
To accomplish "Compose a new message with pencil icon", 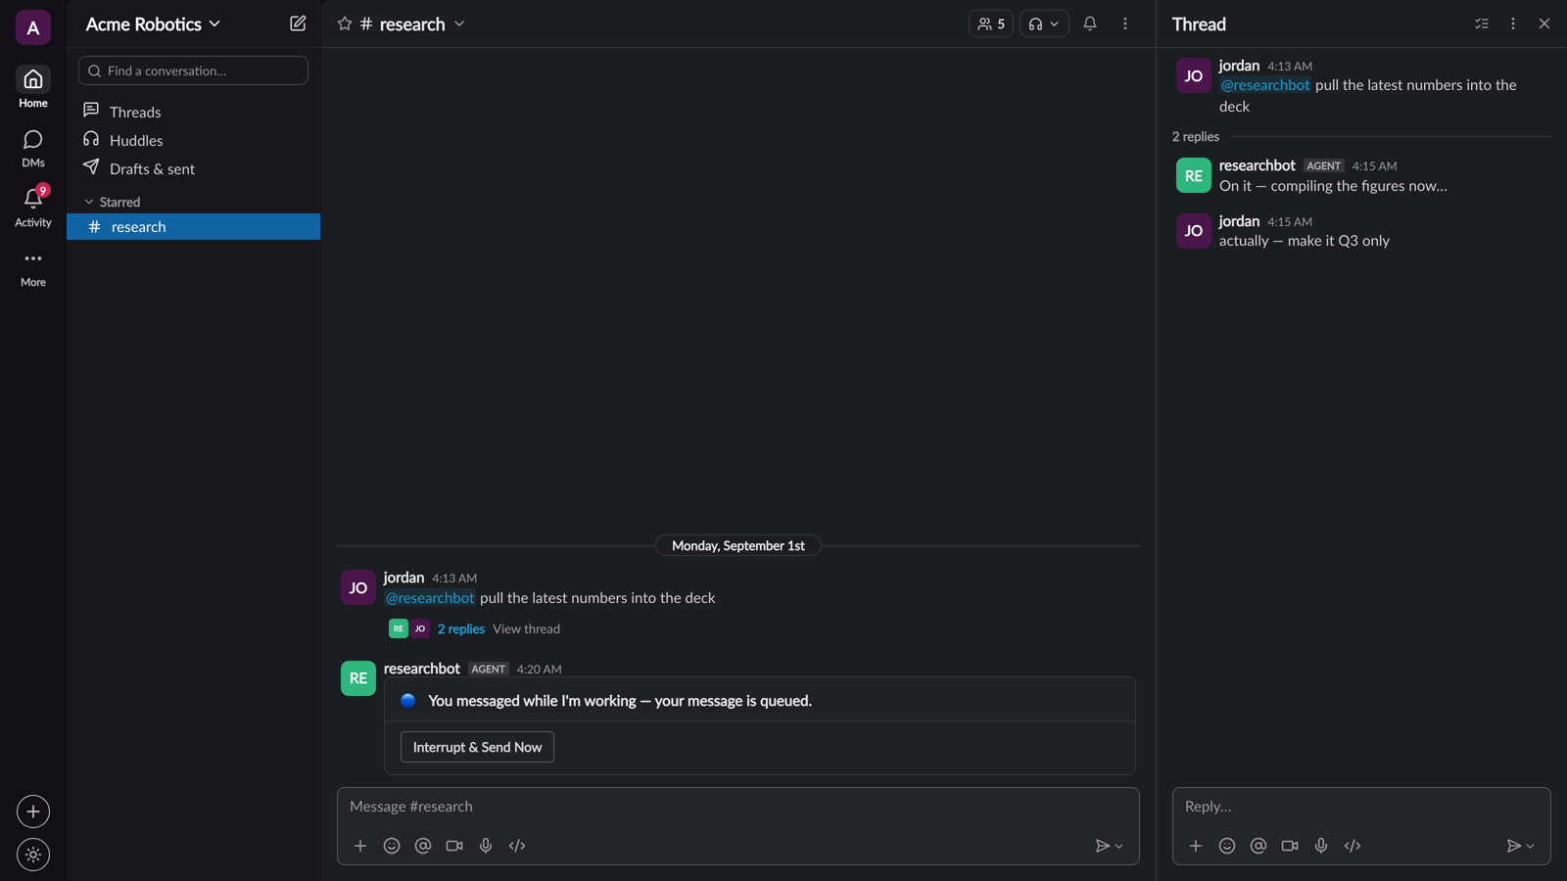I will [x=298, y=23].
